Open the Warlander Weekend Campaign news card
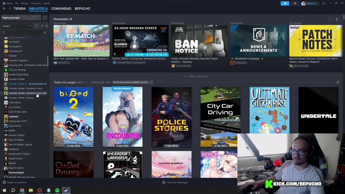This screenshot has height=194, width=345. 258,41
